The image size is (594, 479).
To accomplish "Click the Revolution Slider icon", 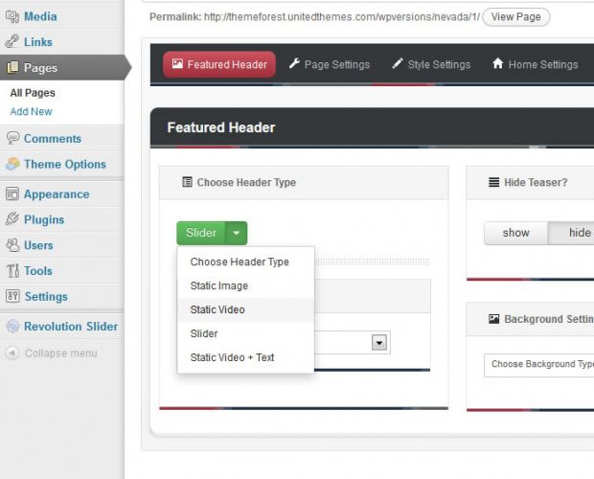I will tap(11, 327).
